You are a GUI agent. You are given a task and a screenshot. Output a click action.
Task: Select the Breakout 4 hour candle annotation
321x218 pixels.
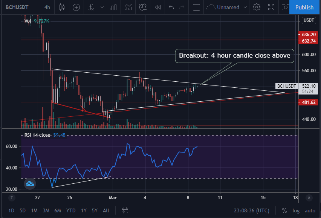coord(235,56)
